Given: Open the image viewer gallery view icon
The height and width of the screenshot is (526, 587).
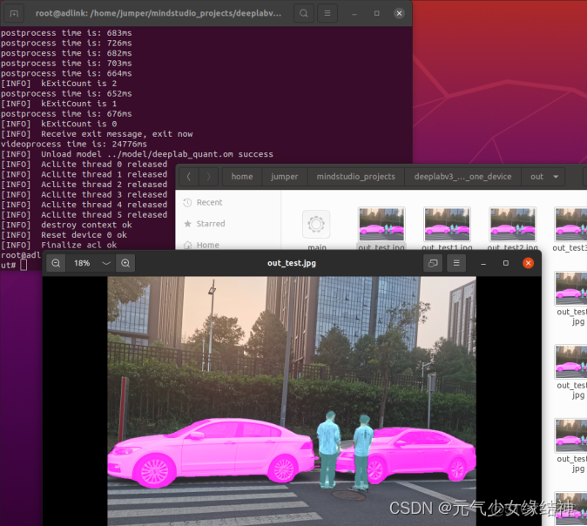Looking at the screenshot, I should pyautogui.click(x=433, y=263).
